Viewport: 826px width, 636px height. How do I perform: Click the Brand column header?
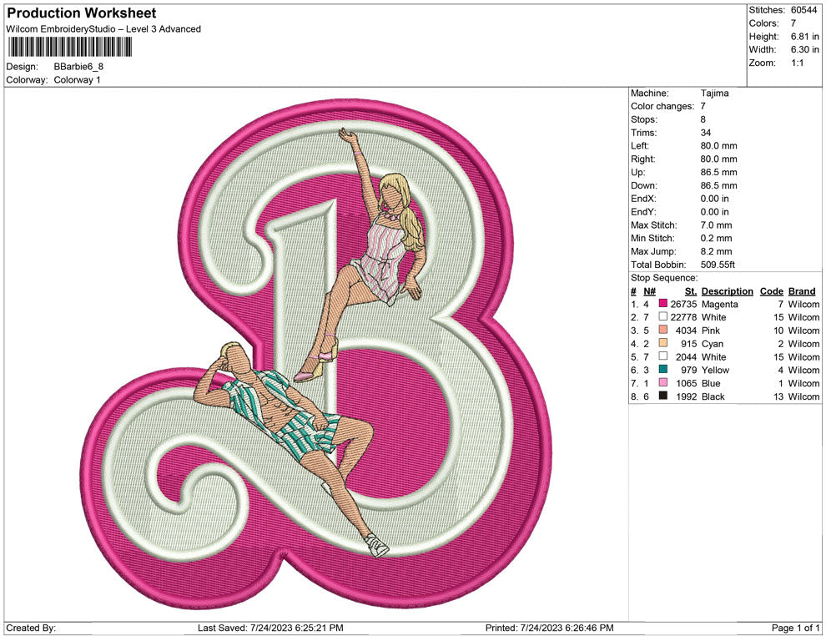(x=802, y=291)
